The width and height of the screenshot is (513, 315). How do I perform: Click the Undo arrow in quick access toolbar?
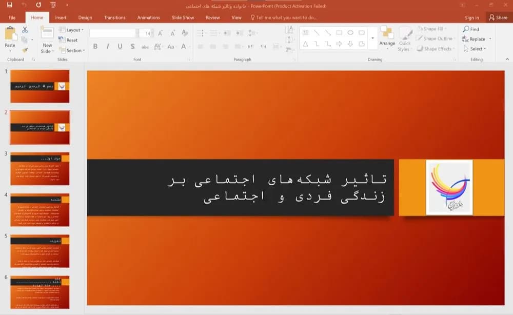[x=24, y=5]
